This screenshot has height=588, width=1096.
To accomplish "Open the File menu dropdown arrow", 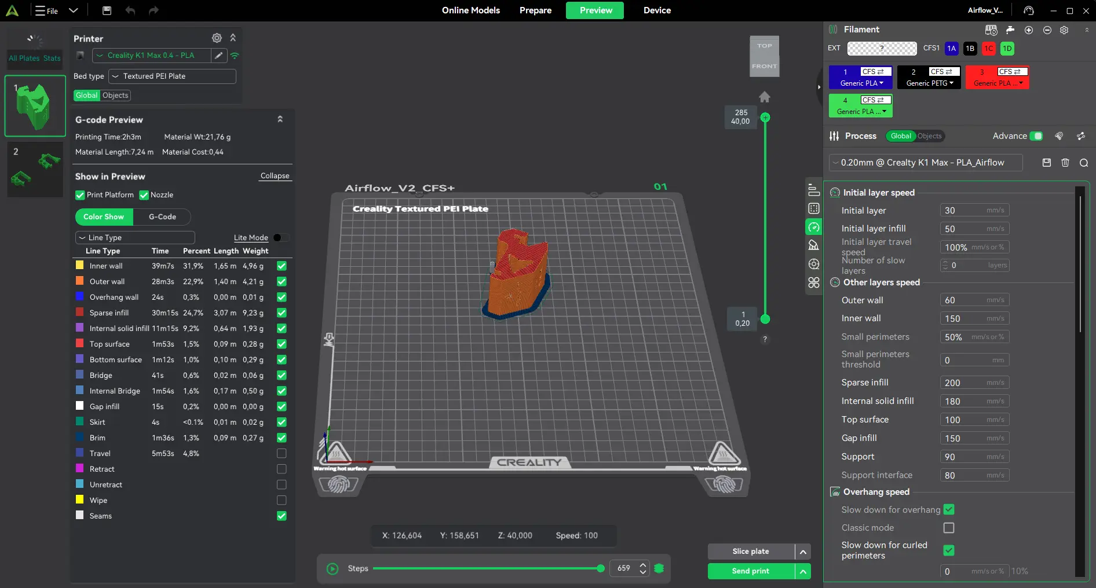I will pyautogui.click(x=73, y=10).
